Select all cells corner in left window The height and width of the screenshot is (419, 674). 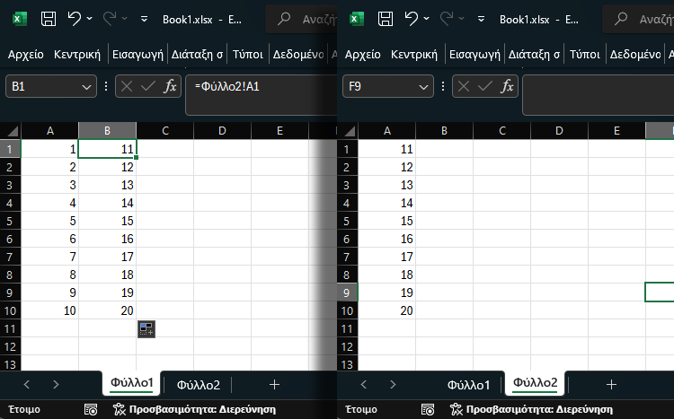coord(11,130)
